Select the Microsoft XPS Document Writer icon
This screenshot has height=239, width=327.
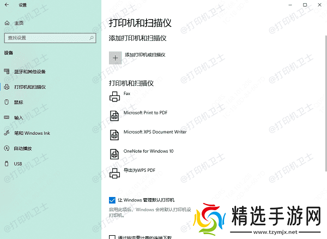click(114, 135)
